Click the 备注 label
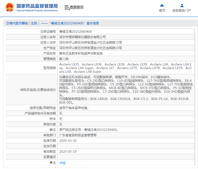The width and height of the screenshot is (198, 169). click(x=53, y=130)
